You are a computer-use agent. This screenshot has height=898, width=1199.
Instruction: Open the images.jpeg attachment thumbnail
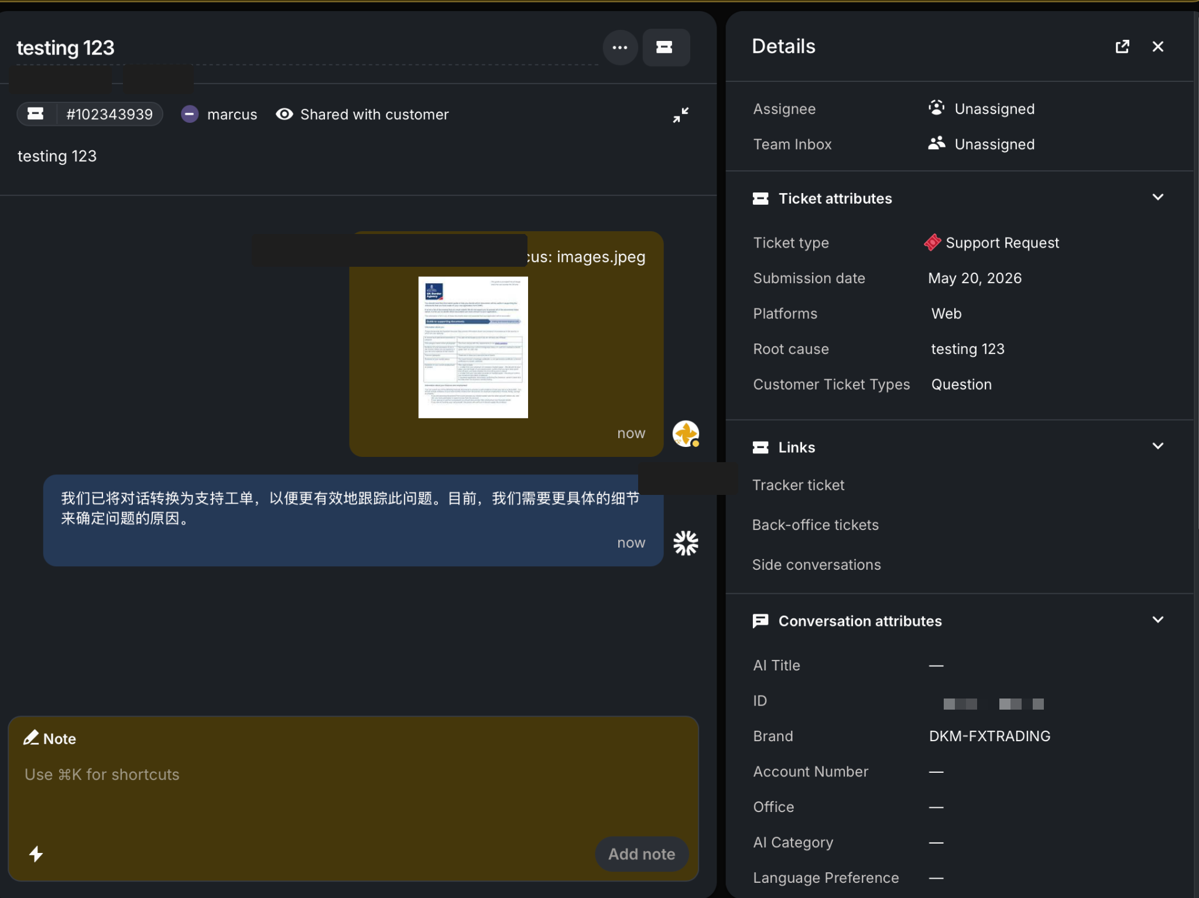click(473, 347)
